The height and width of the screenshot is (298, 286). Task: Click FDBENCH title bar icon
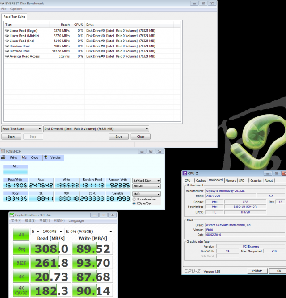(3, 151)
